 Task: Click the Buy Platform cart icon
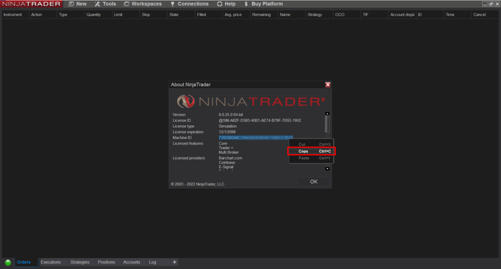coord(246,4)
